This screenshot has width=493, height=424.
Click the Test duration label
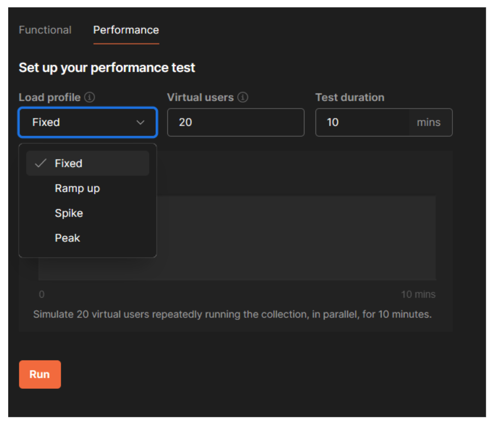[350, 97]
